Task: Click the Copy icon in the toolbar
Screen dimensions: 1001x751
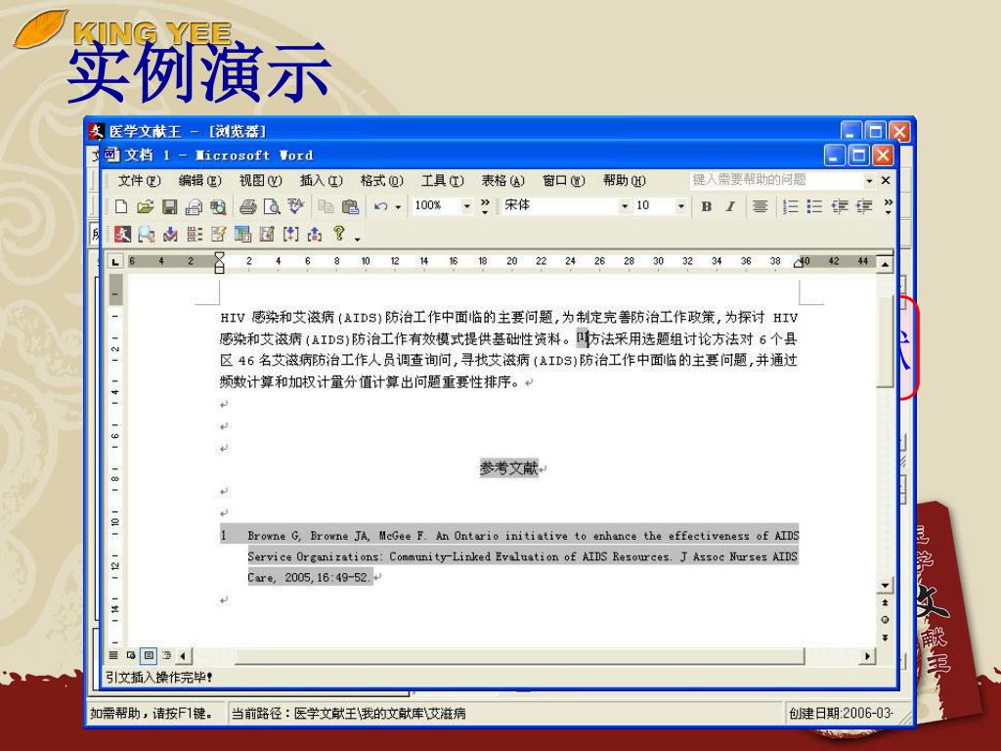Action: coord(326,206)
